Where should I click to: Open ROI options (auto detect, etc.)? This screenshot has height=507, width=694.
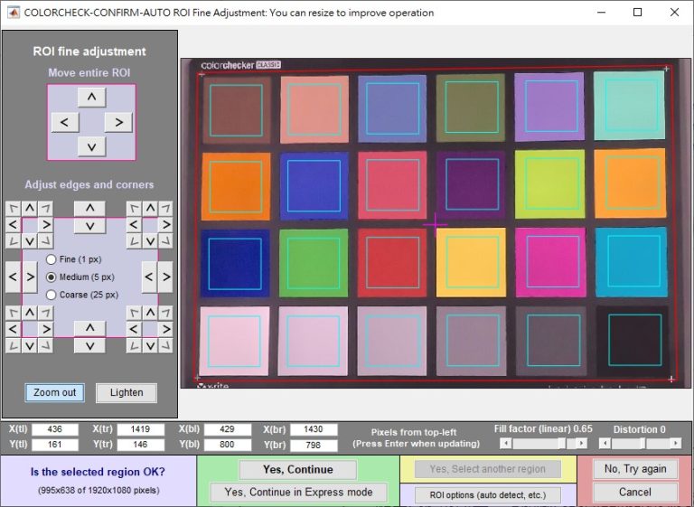click(x=488, y=494)
